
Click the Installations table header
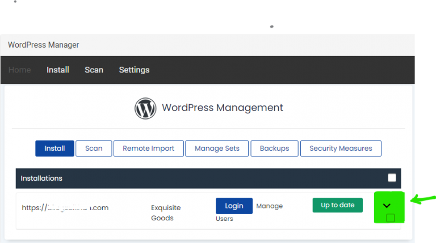pos(41,178)
